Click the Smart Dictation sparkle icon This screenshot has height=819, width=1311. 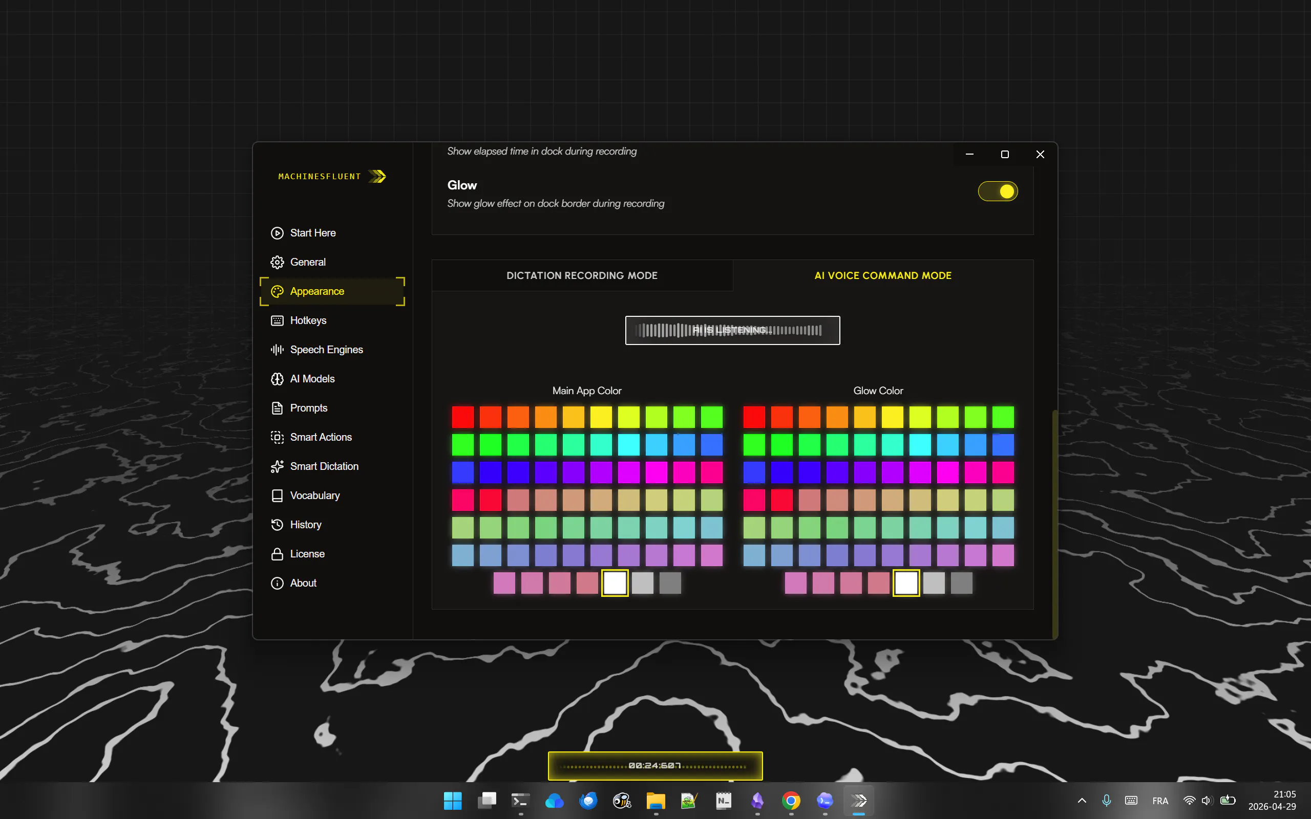coord(277,466)
